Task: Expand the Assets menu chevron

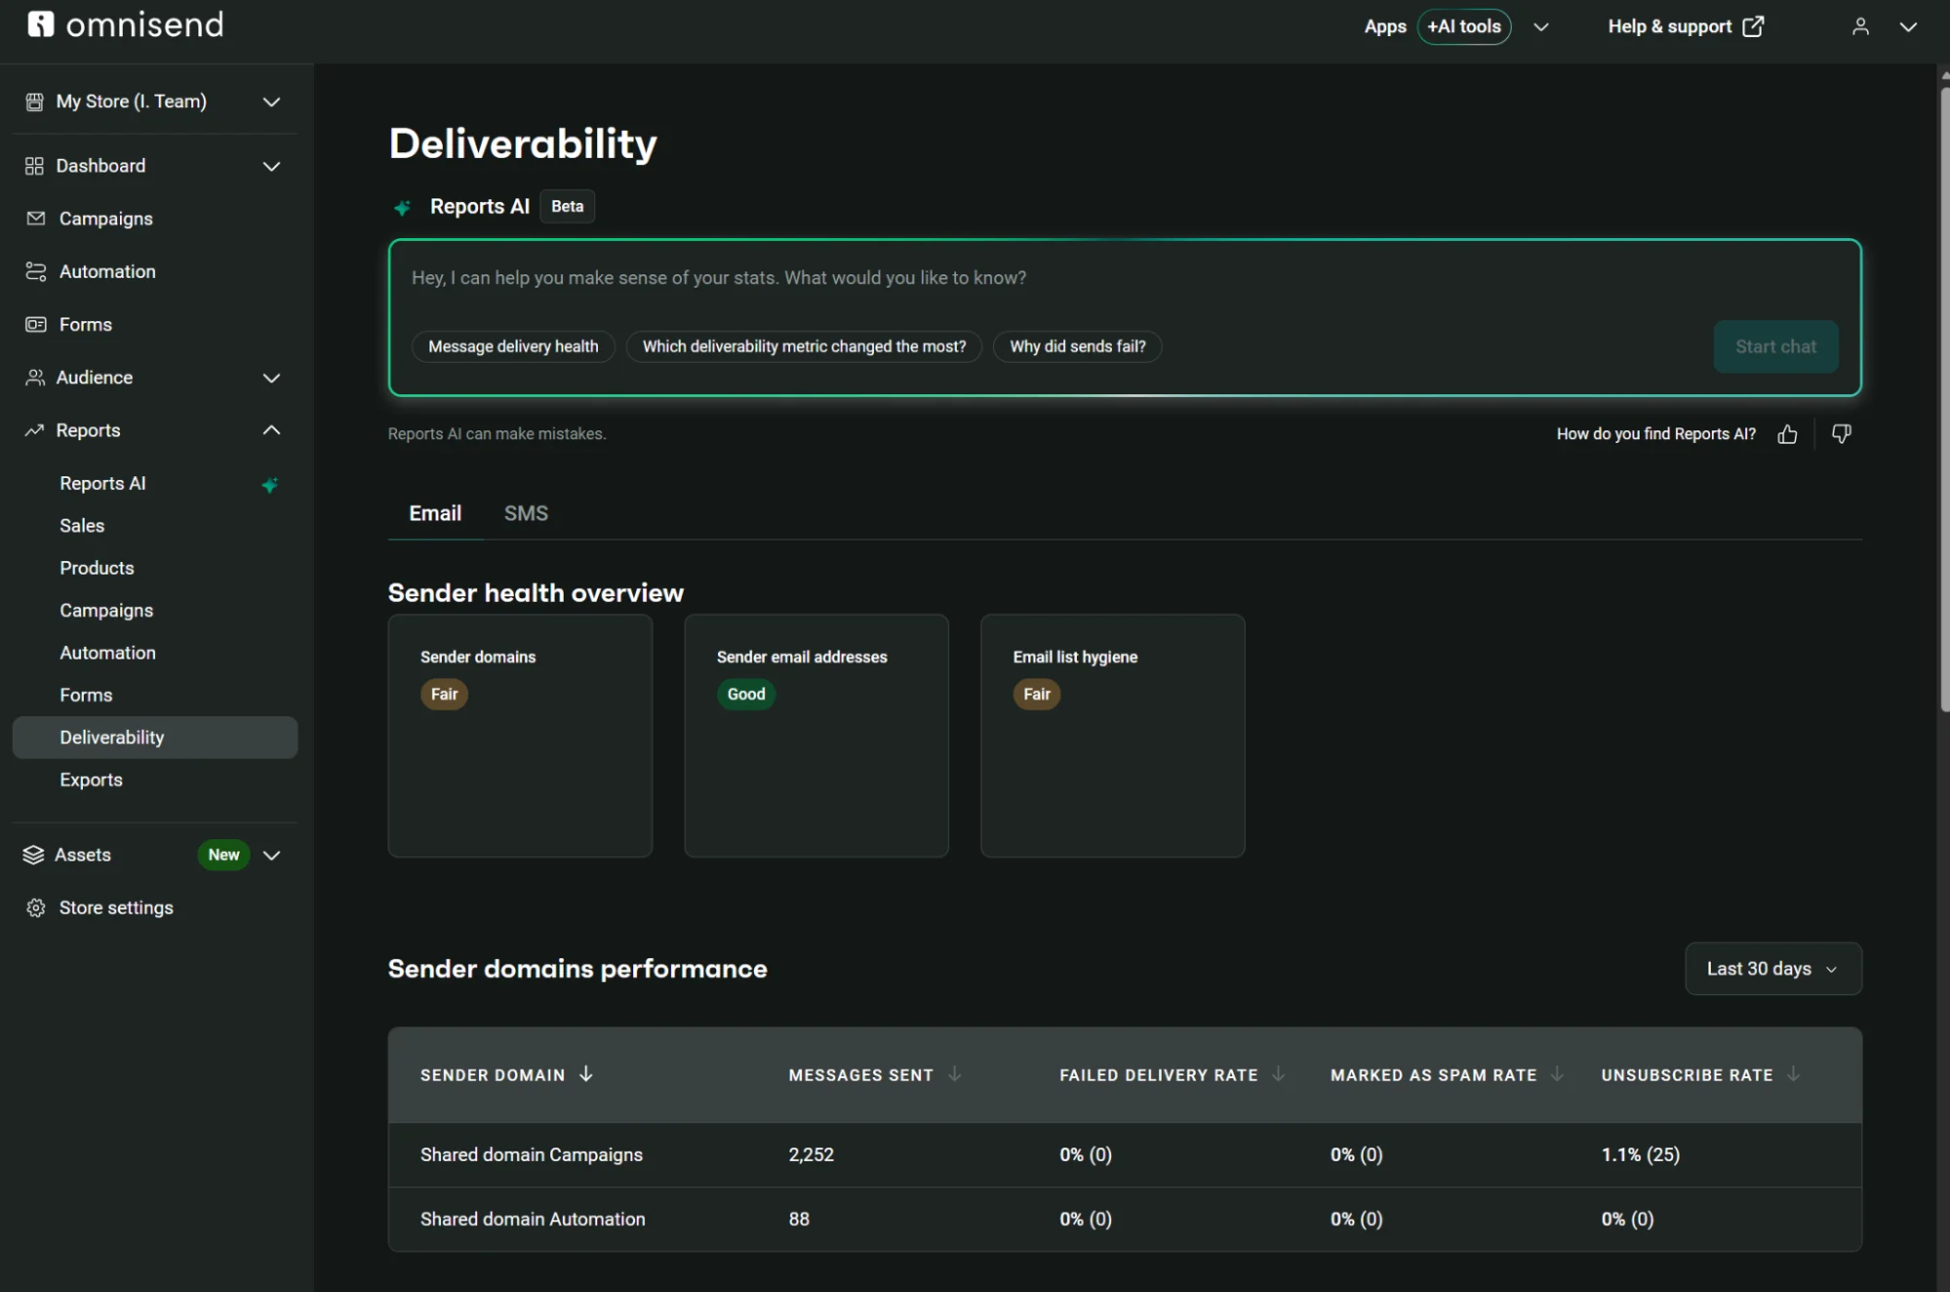Action: 271,855
